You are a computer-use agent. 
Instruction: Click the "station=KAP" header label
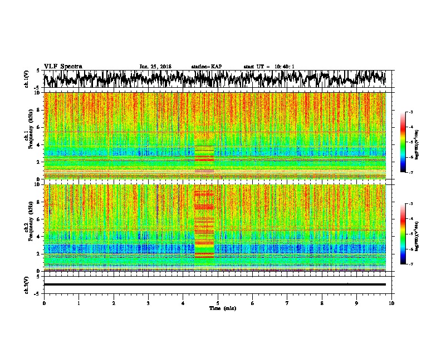pyautogui.click(x=206, y=67)
